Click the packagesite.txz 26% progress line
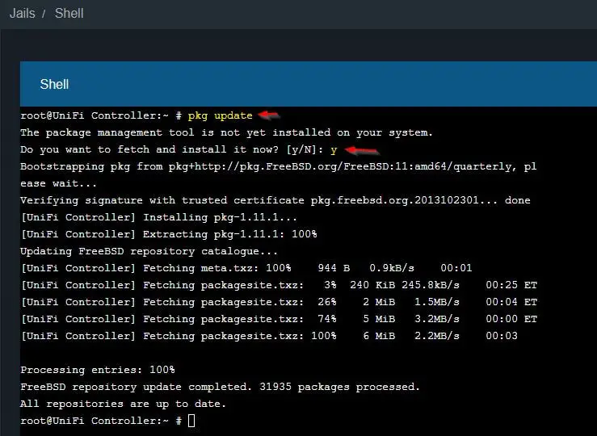Viewport: 597px width, 436px height. [279, 302]
